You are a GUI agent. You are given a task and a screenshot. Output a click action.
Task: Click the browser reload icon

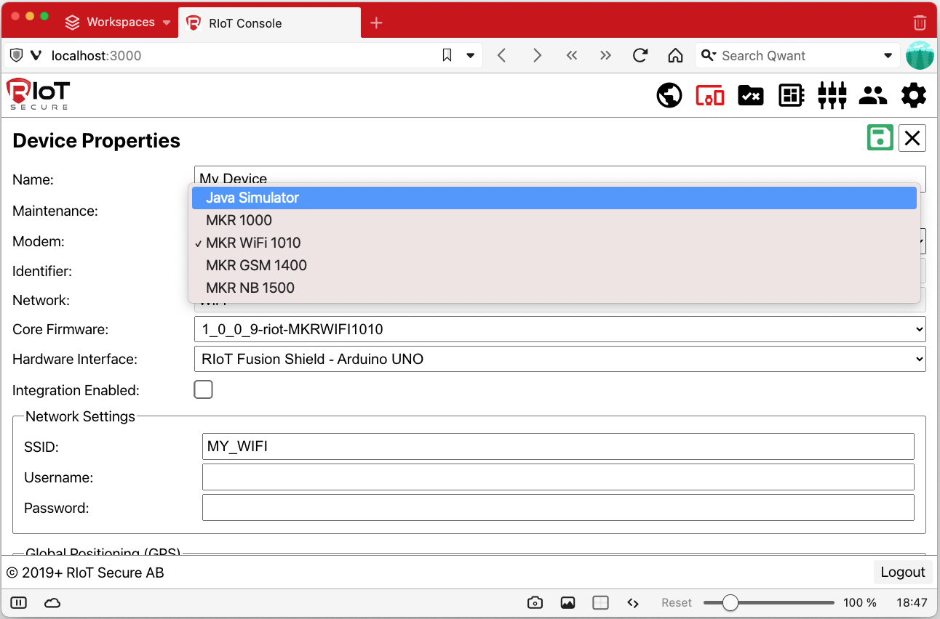[x=640, y=56]
